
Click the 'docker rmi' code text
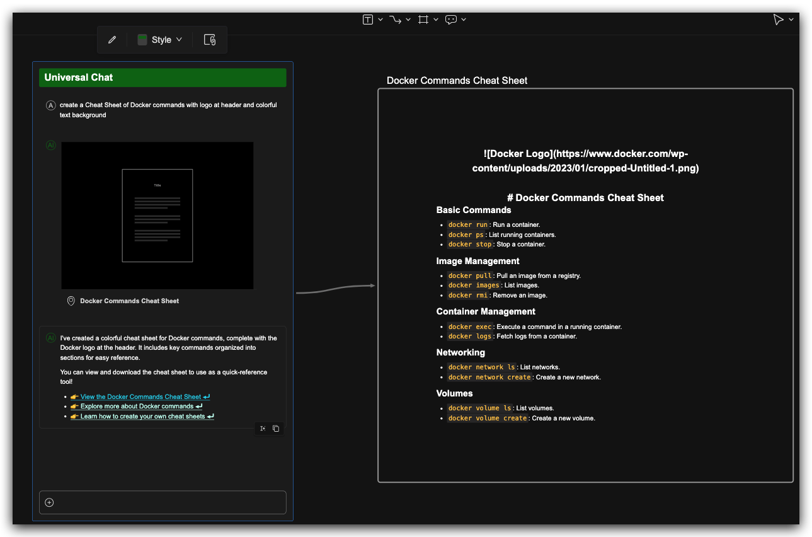pos(468,296)
